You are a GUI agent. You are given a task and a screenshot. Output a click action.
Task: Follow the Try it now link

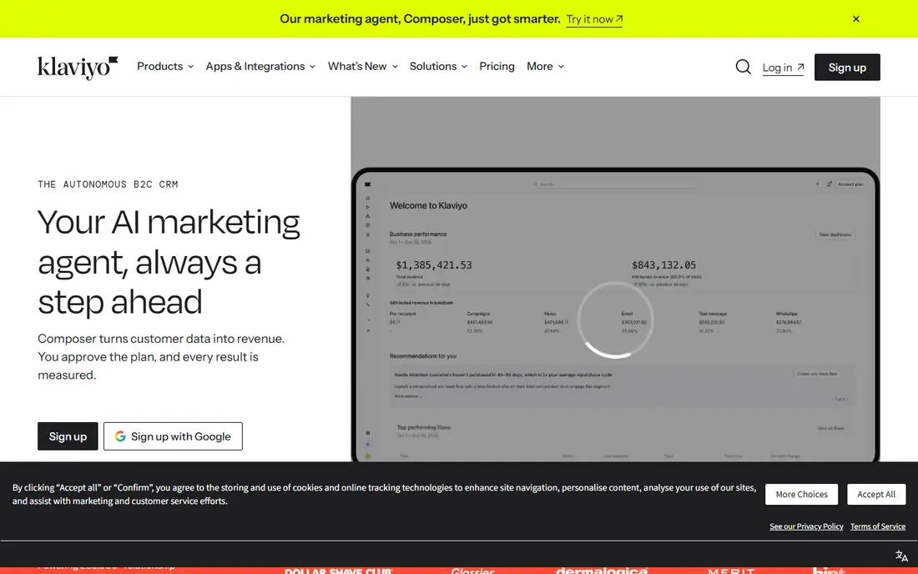pos(594,19)
